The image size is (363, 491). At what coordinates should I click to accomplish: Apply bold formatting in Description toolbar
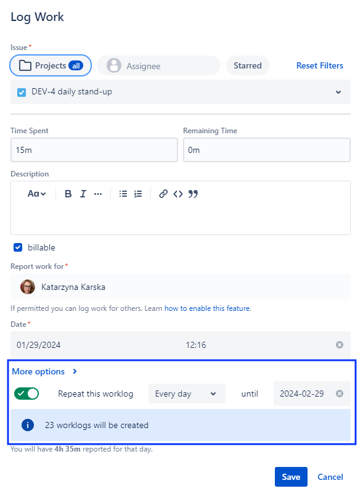pos(68,194)
